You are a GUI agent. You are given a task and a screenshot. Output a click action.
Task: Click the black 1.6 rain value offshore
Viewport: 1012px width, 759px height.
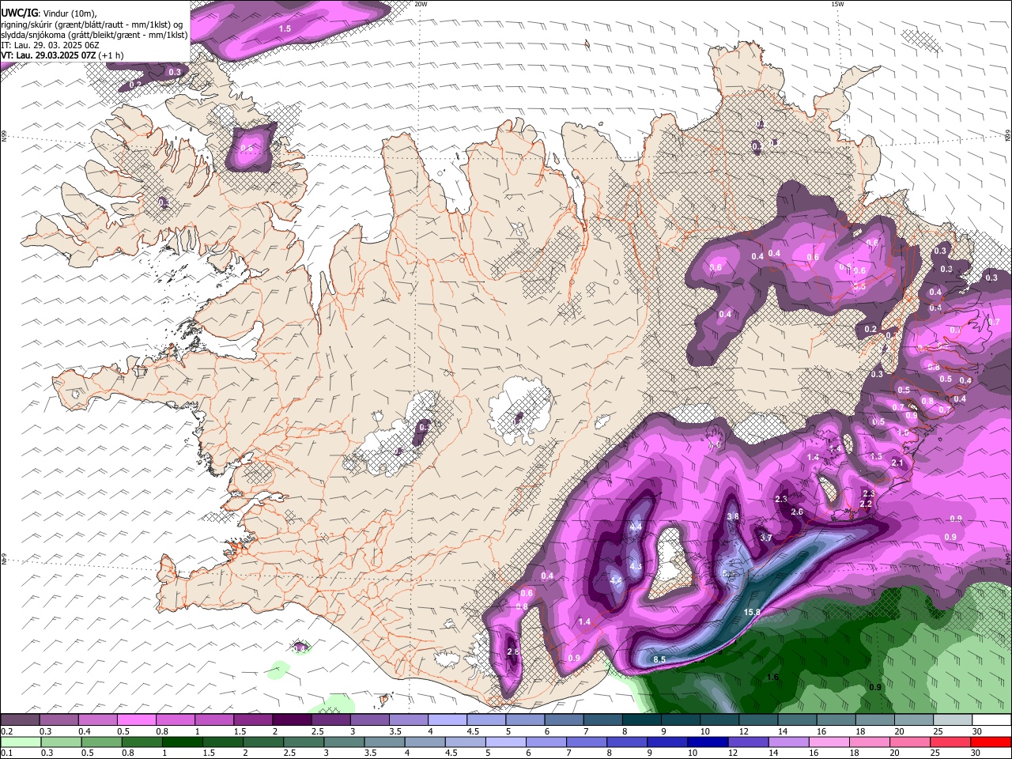[773, 678]
